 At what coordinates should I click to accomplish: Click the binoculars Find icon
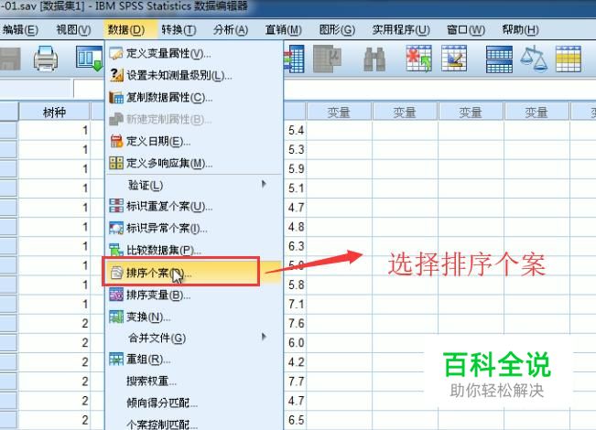coord(374,59)
